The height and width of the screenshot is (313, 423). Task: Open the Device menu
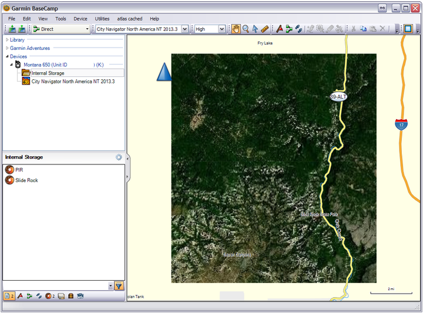point(80,19)
